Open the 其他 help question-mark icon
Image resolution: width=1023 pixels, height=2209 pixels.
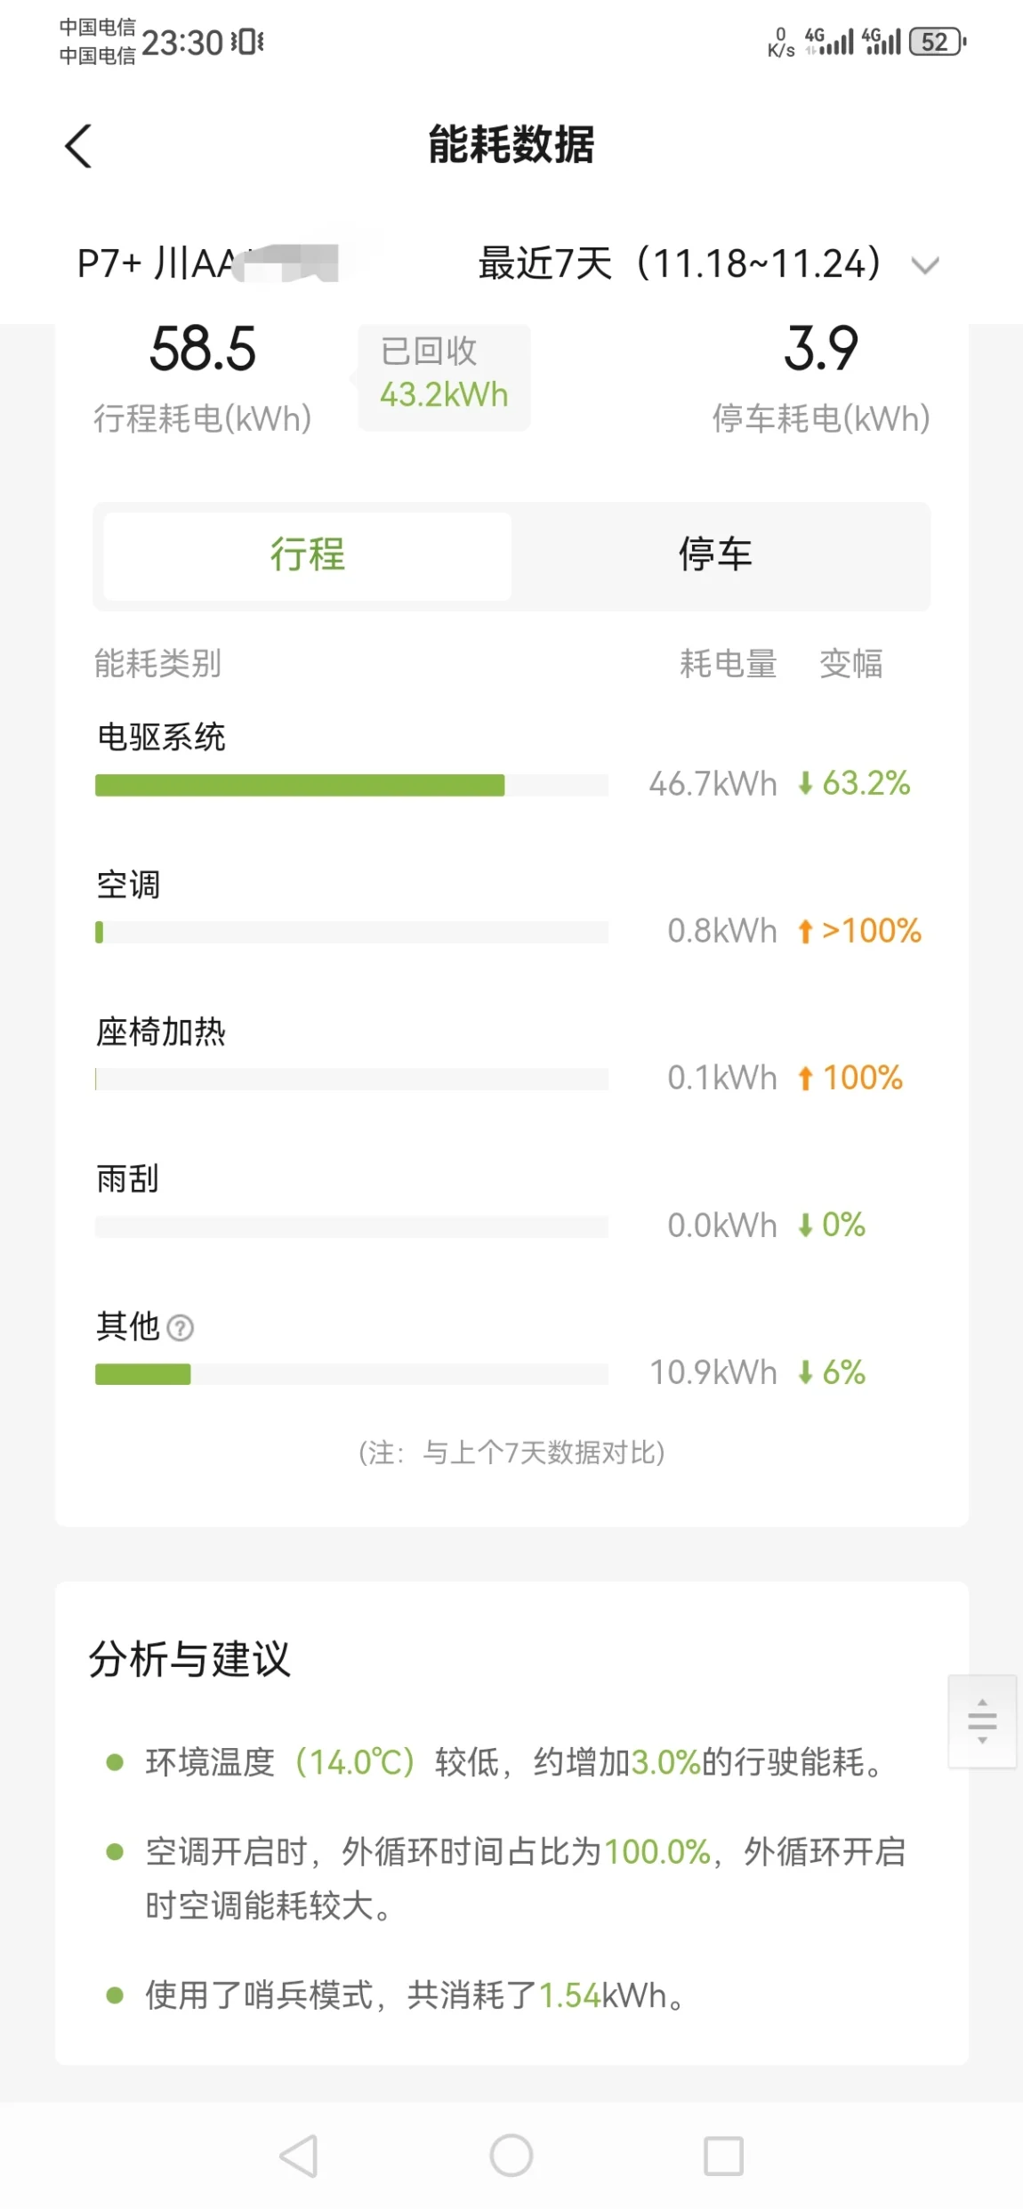point(181,1328)
